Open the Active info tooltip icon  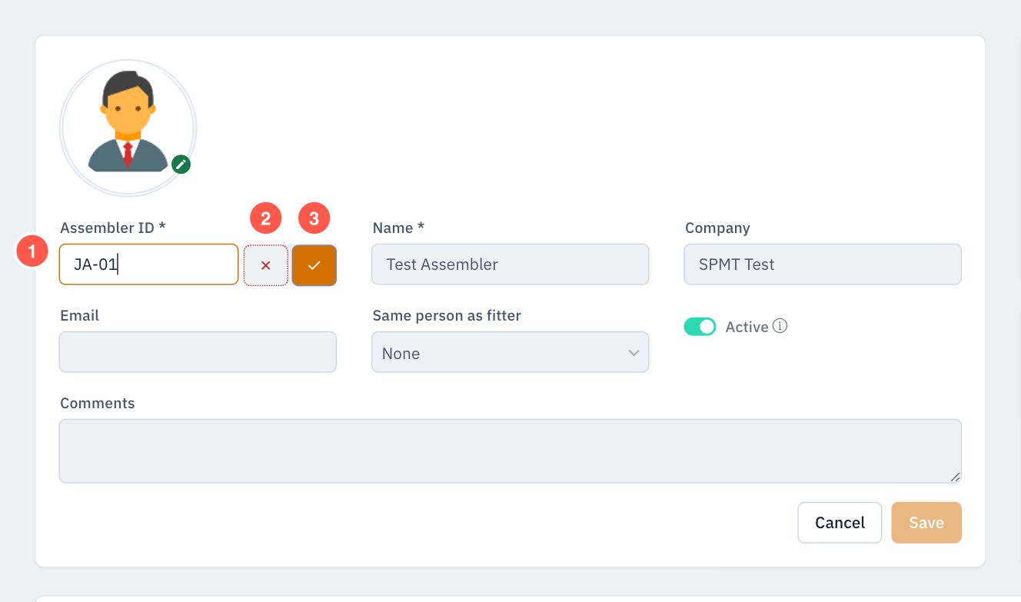coord(780,326)
